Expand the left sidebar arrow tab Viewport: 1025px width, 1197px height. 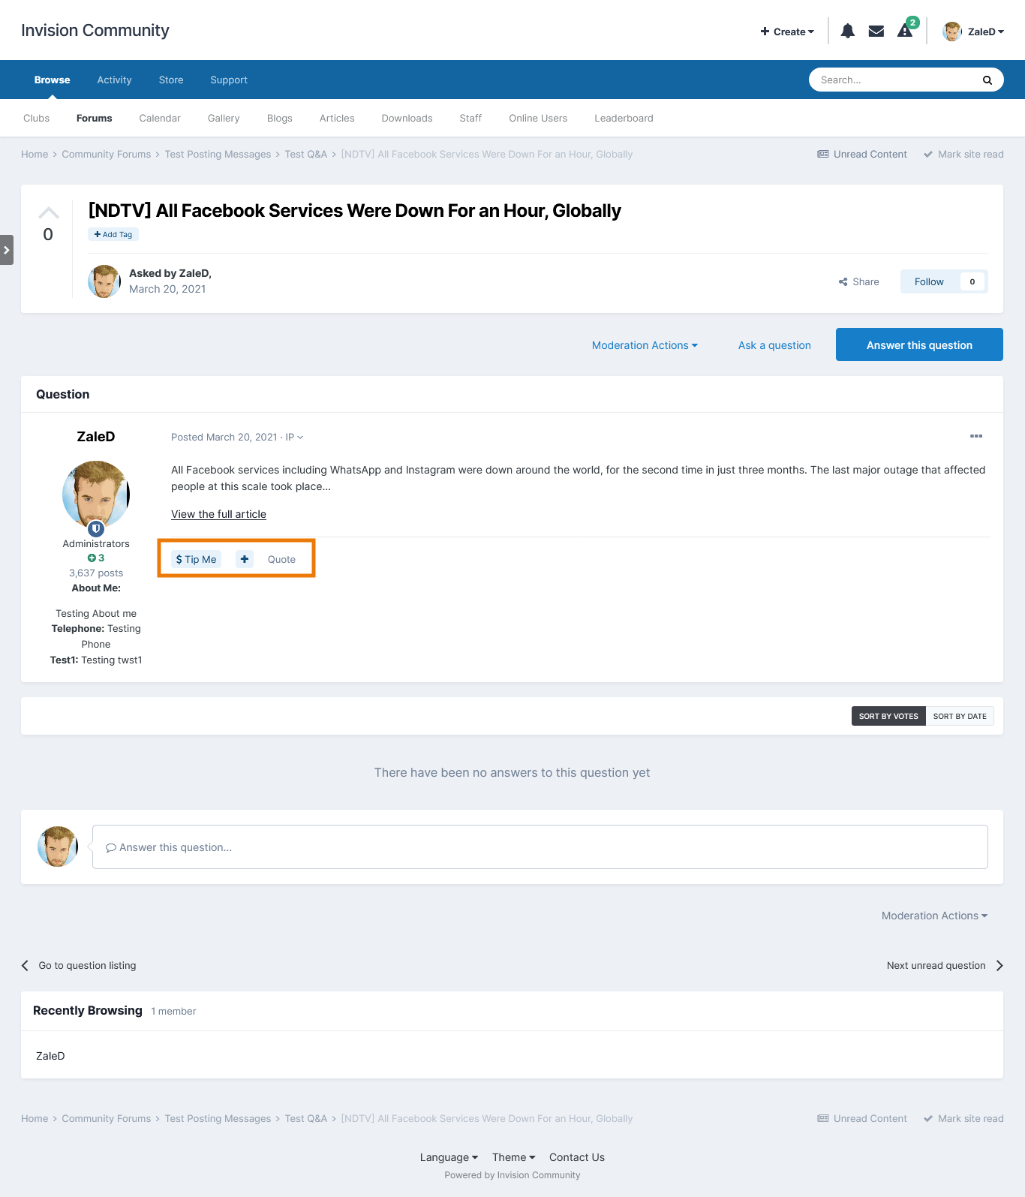coord(6,250)
